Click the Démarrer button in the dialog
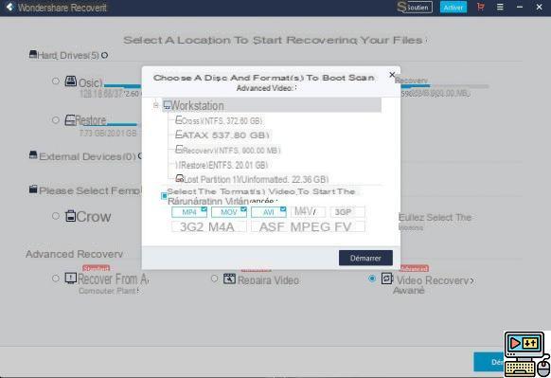This screenshot has width=551, height=378. (x=365, y=258)
